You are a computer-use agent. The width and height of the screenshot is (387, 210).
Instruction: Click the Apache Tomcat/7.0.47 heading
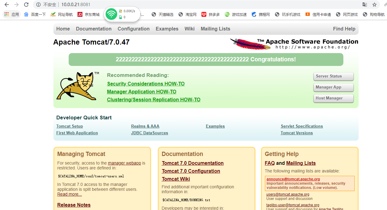(x=92, y=42)
